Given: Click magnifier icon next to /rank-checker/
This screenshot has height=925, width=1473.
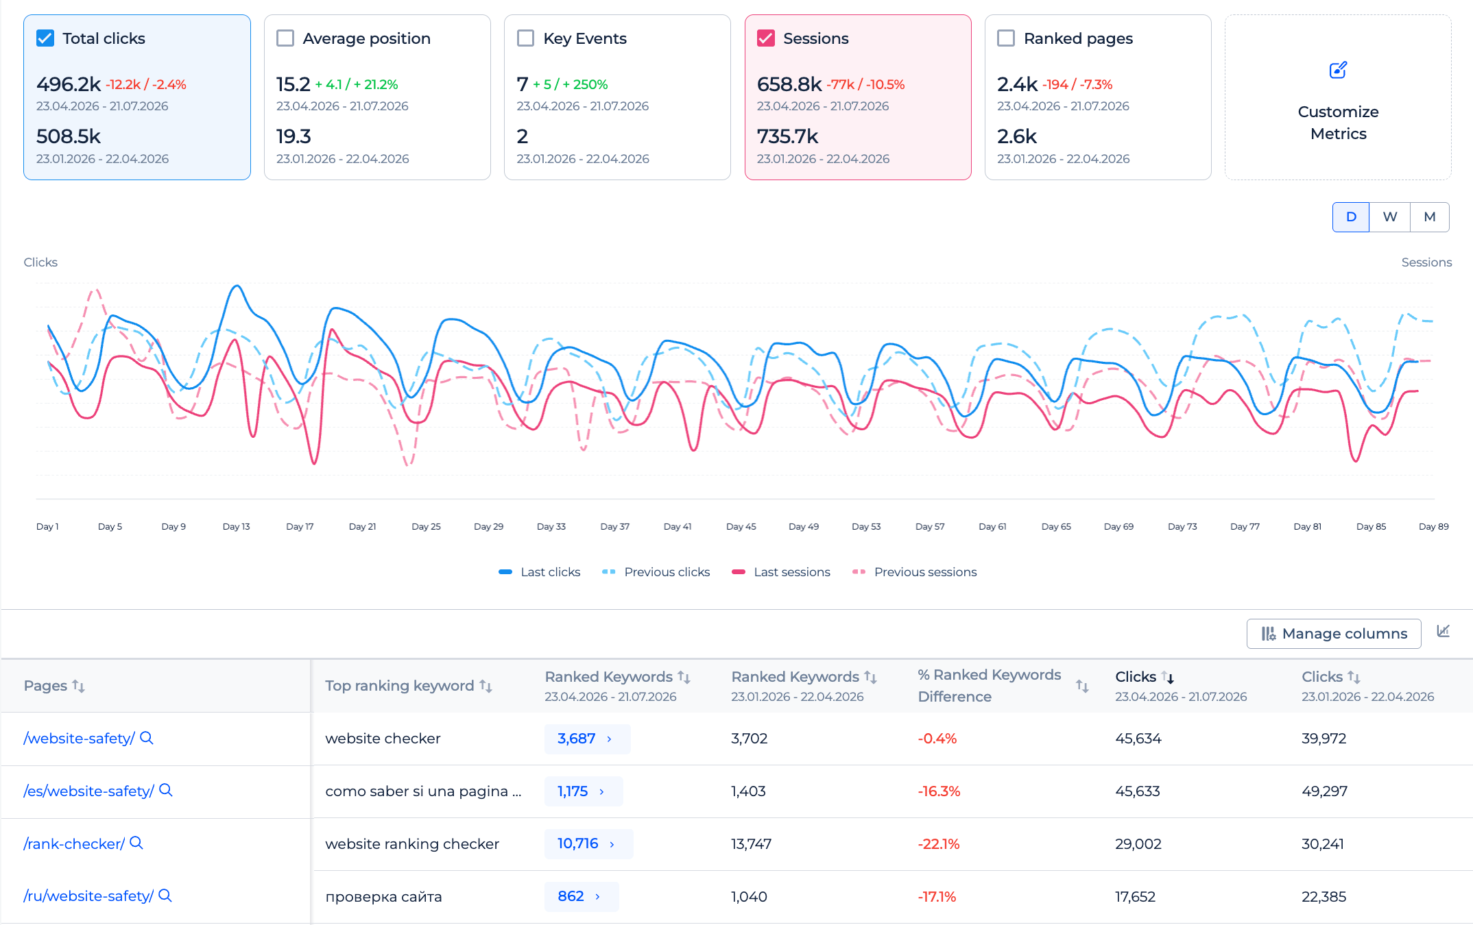Looking at the screenshot, I should (x=136, y=843).
